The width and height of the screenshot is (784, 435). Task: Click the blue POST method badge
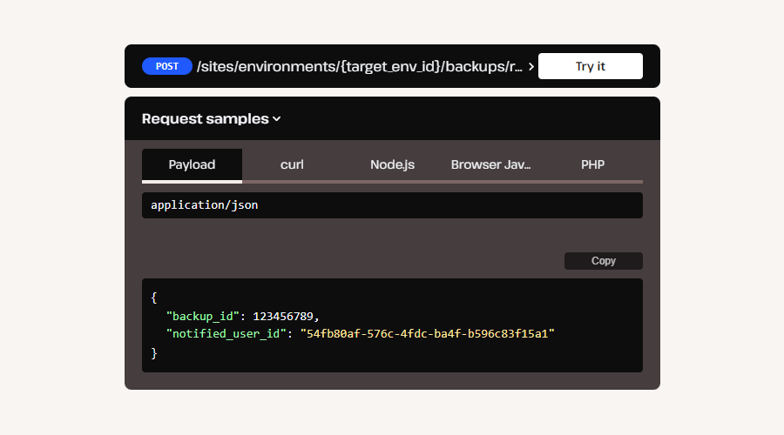[167, 66]
